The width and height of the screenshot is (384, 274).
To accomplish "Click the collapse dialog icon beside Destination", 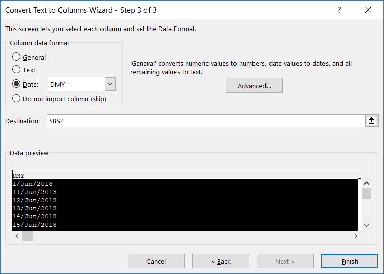I will pyautogui.click(x=372, y=121).
